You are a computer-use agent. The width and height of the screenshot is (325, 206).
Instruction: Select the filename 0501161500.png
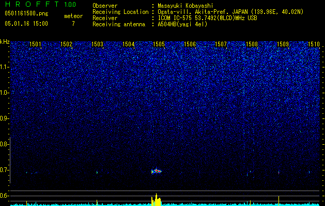click(x=26, y=14)
